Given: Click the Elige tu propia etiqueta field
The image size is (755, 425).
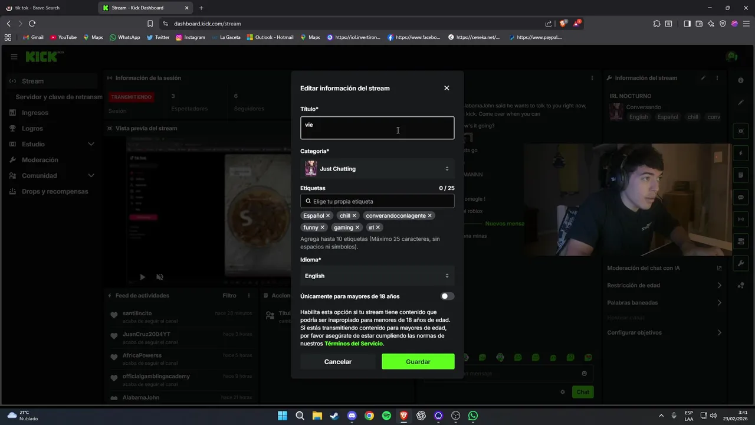Looking at the screenshot, I should [377, 201].
